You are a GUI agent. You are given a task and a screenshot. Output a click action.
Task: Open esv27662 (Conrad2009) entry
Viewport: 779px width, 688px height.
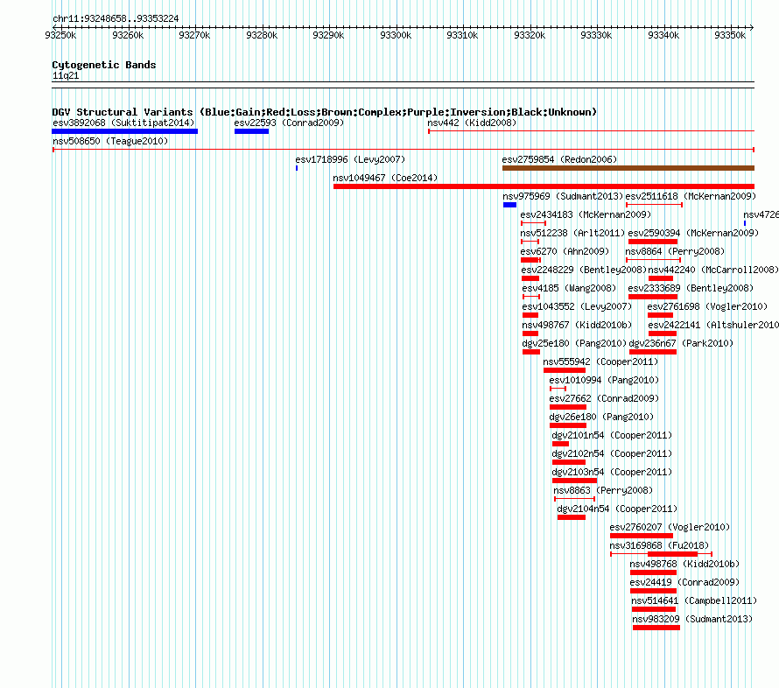point(604,398)
